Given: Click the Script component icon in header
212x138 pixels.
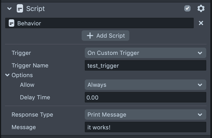Looking at the screenshot, I should (x=20, y=9).
